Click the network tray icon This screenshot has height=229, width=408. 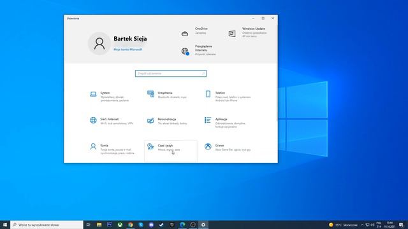point(367,225)
